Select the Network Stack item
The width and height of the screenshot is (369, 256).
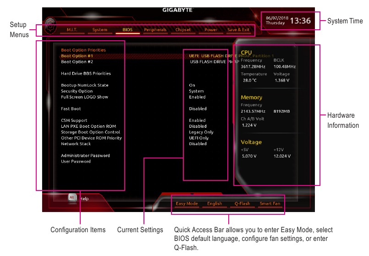point(76,144)
